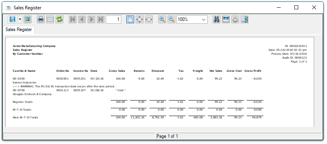The image size is (327, 144).
Task: Go to the next page
Action: [x=91, y=19]
